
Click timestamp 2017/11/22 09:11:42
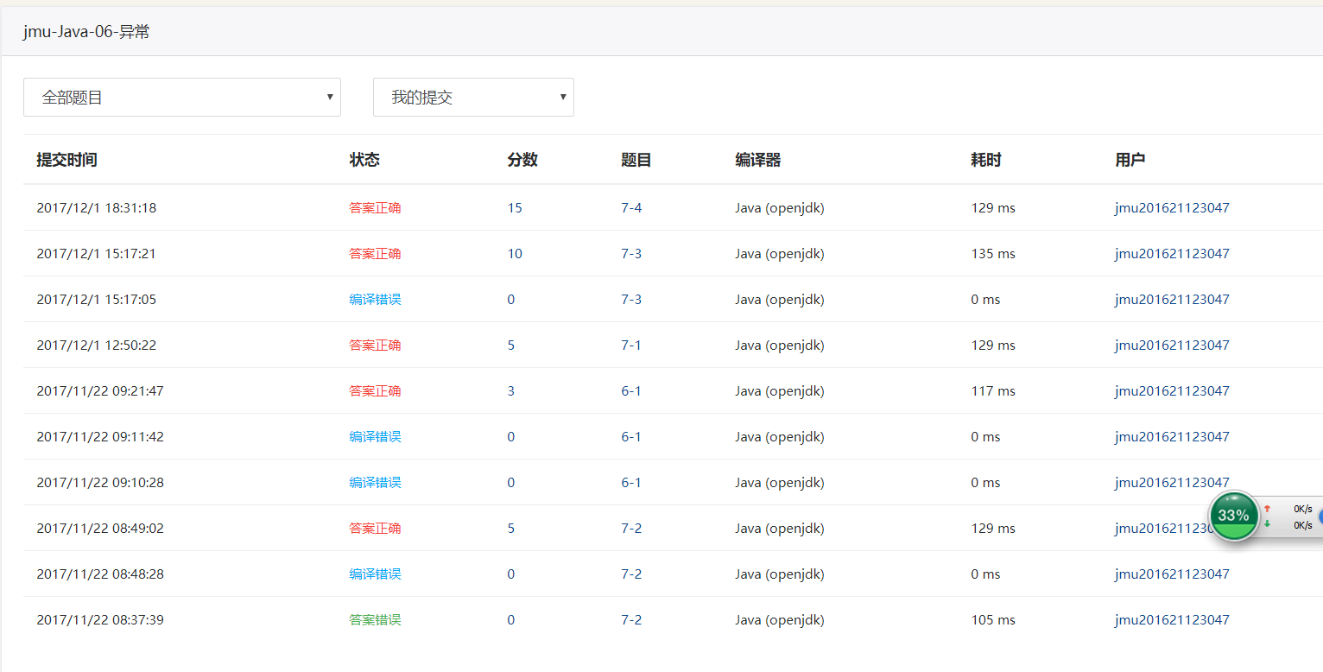coord(100,437)
